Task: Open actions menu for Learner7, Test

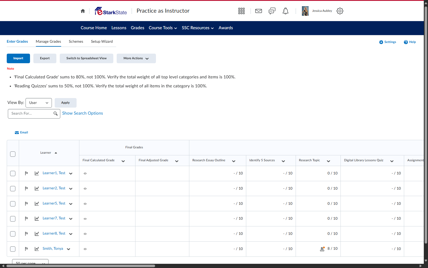Action: [x=71, y=219]
